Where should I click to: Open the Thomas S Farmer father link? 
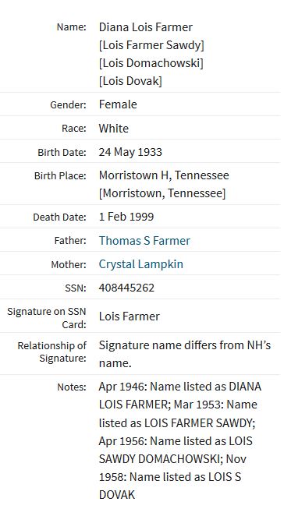pyautogui.click(x=144, y=241)
